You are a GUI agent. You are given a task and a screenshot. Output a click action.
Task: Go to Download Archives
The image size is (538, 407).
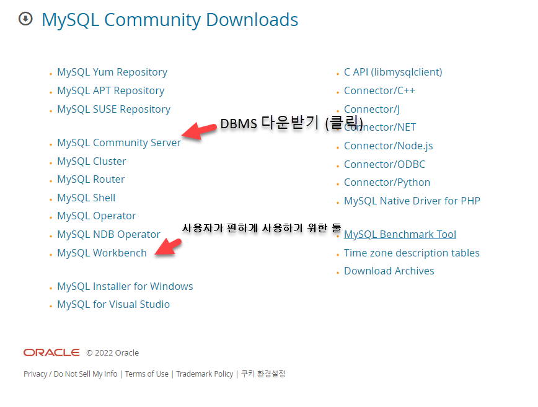point(389,271)
